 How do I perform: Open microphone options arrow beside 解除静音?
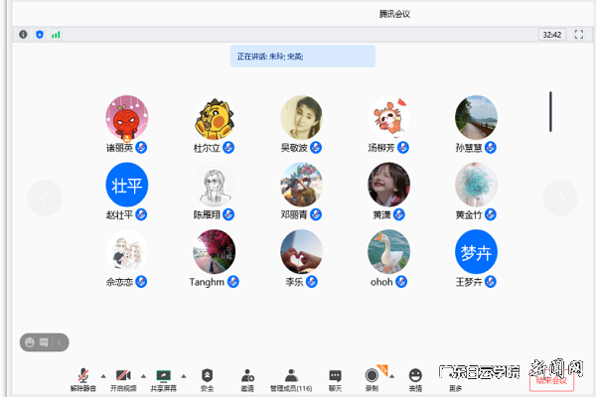click(x=103, y=376)
